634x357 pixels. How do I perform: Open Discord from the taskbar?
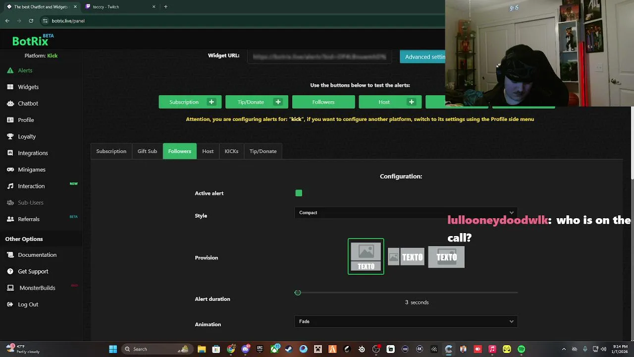245,349
